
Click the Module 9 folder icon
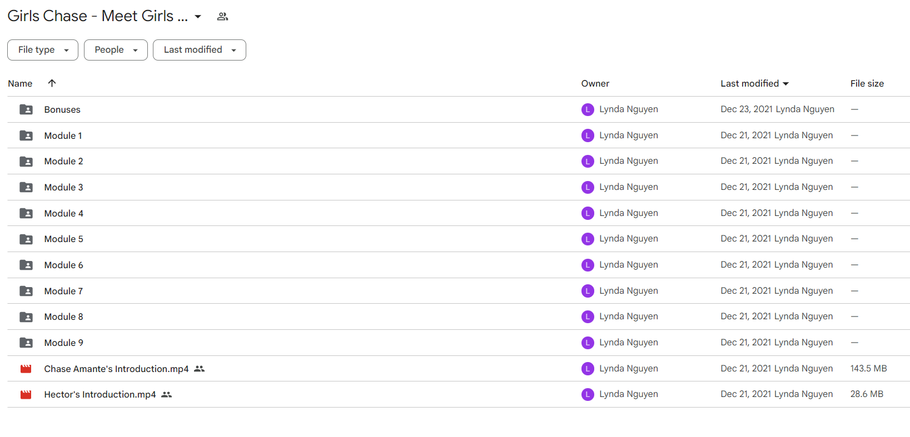point(26,343)
